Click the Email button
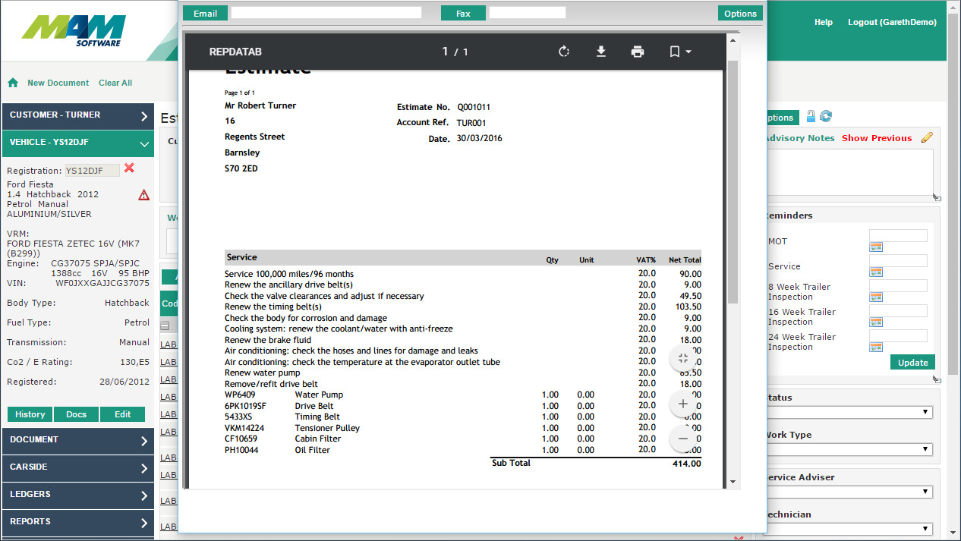This screenshot has width=961, height=541. [x=205, y=14]
